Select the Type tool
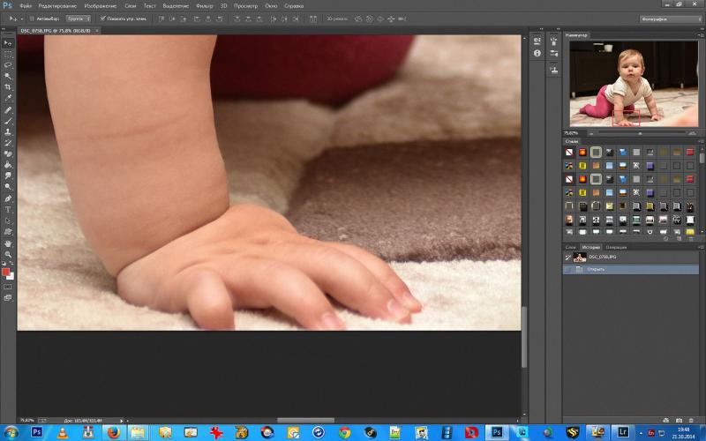Screen dimensions: 706x441 (x=8, y=210)
